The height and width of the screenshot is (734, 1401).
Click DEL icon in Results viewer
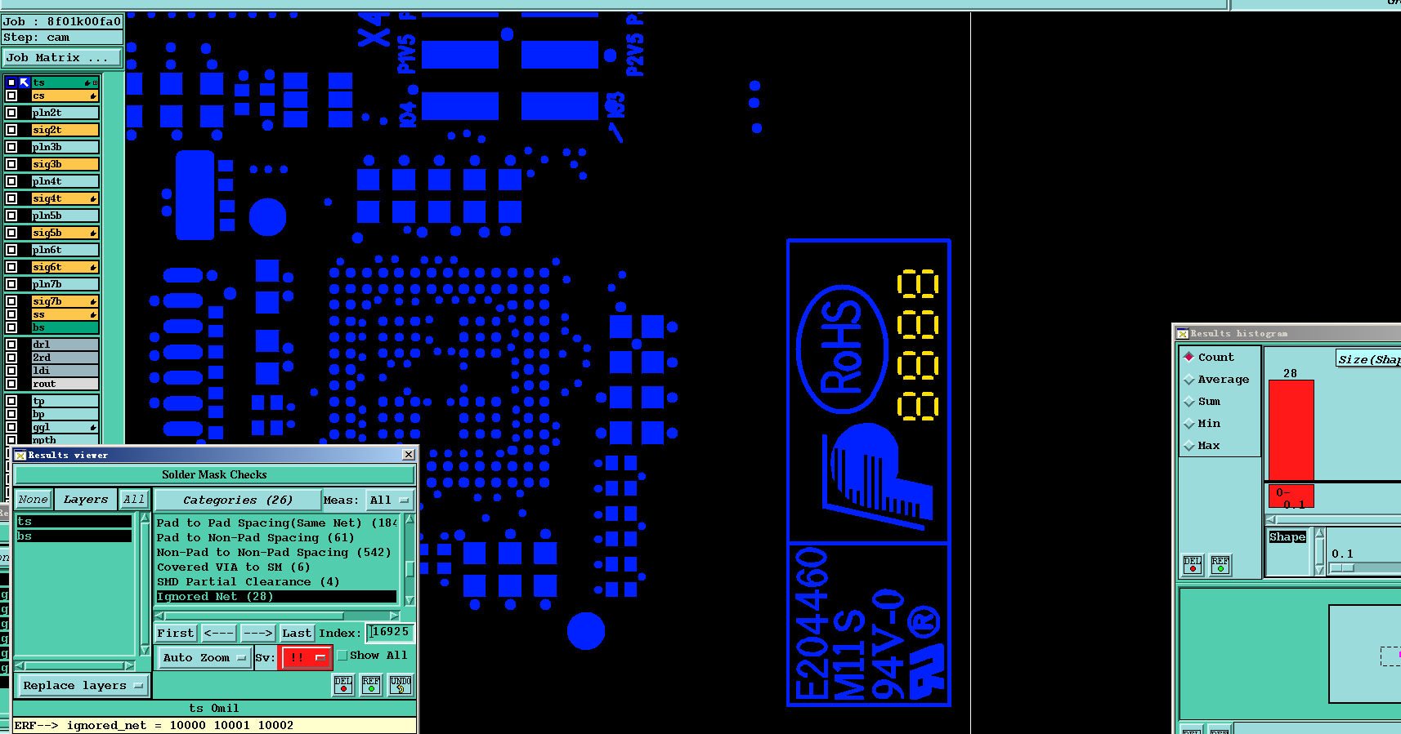tap(343, 685)
